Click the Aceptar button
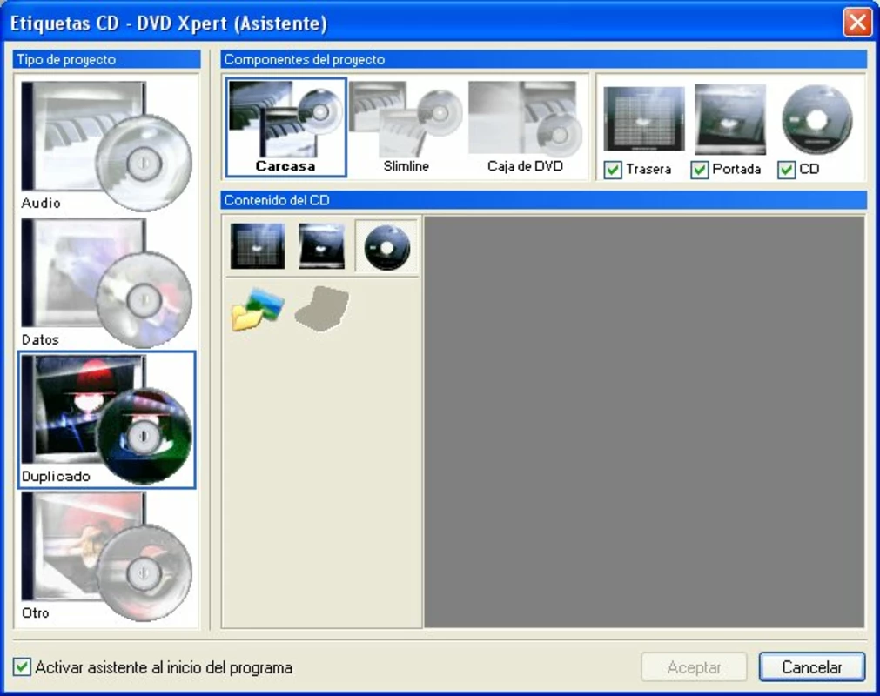Image resolution: width=880 pixels, height=696 pixels. point(694,667)
